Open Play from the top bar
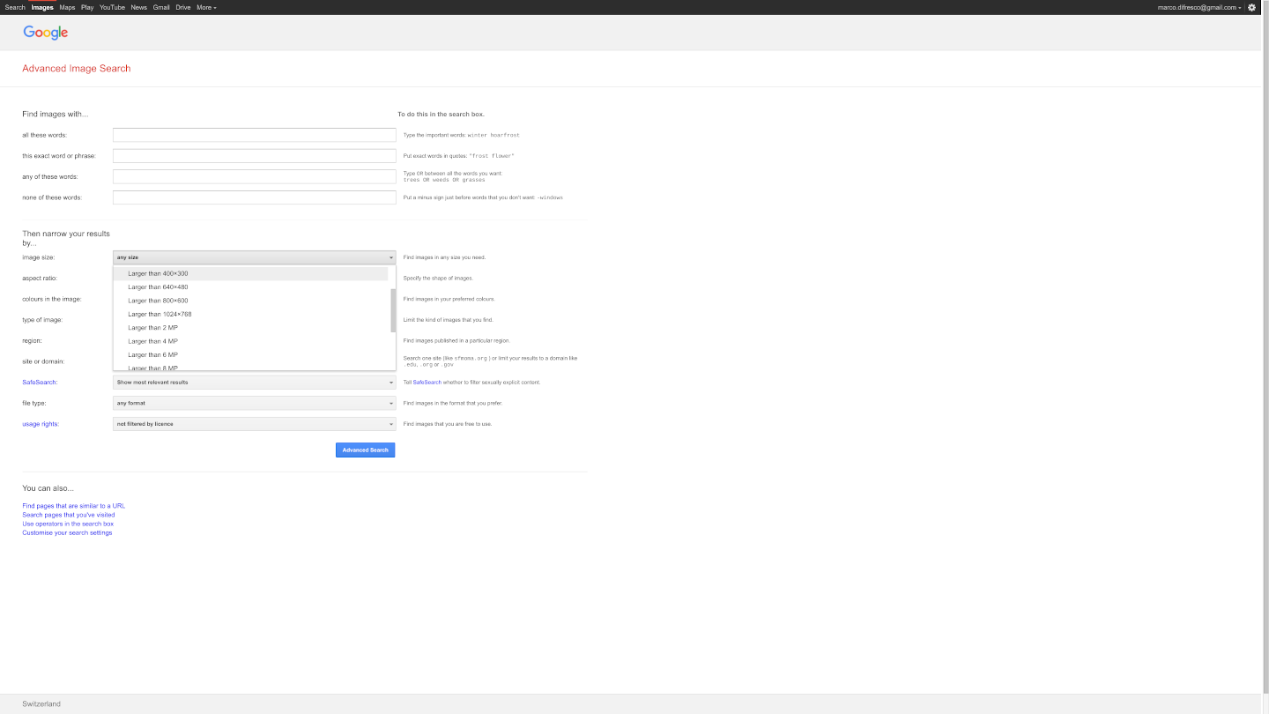Image resolution: width=1269 pixels, height=714 pixels. tap(87, 7)
